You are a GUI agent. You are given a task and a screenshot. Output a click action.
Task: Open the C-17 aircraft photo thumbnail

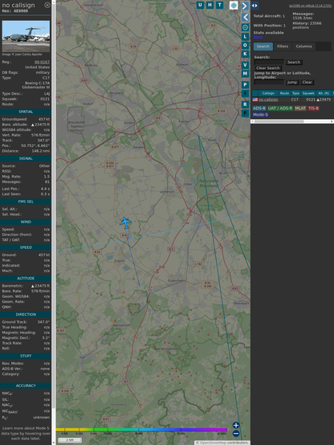26,36
